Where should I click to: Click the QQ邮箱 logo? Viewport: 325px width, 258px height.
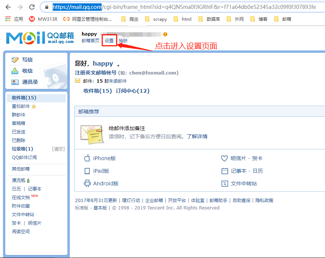pos(40,38)
